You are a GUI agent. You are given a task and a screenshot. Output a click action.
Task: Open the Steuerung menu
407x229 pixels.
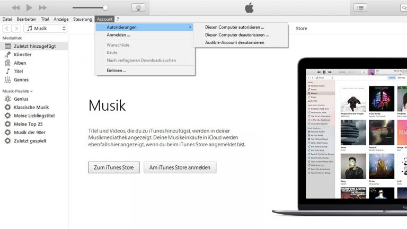coord(83,19)
